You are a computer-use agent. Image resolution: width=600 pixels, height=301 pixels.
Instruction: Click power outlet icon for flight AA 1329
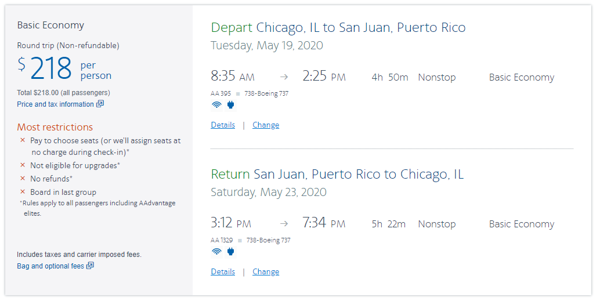tap(230, 252)
